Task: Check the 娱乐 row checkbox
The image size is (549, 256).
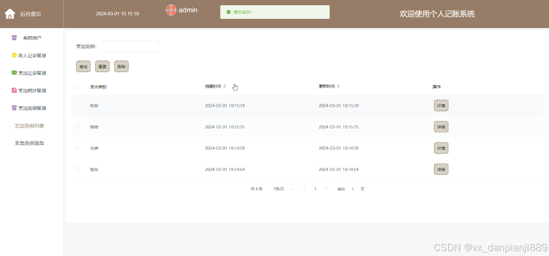Action: pyautogui.click(x=78, y=169)
